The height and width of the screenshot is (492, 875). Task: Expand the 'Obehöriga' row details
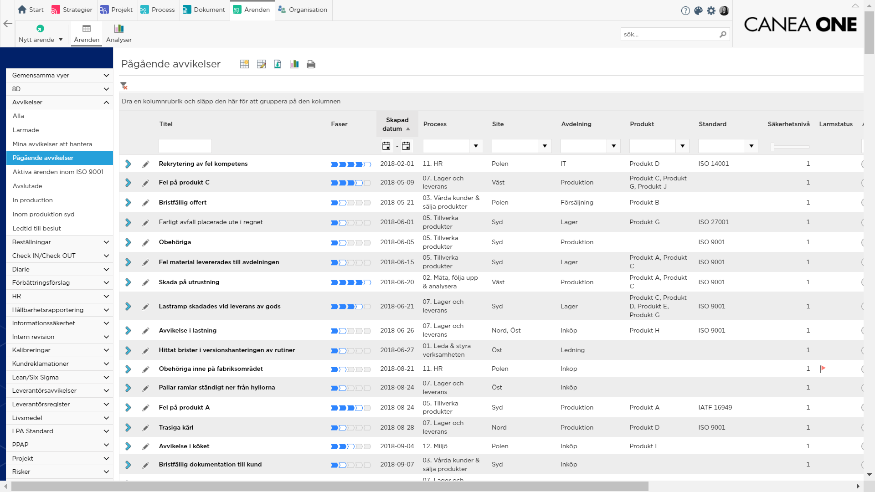point(128,242)
